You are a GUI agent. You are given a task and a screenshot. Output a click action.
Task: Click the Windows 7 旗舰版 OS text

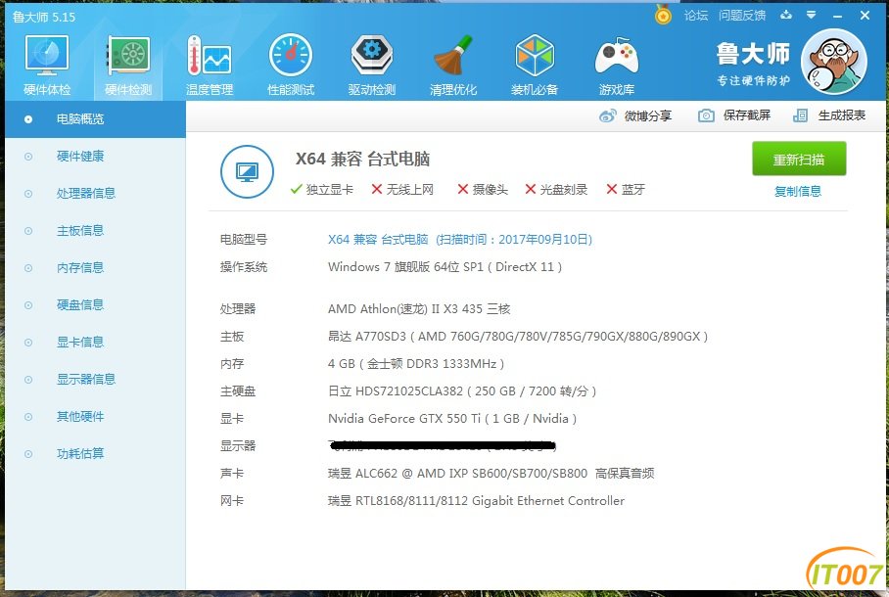[x=445, y=267]
